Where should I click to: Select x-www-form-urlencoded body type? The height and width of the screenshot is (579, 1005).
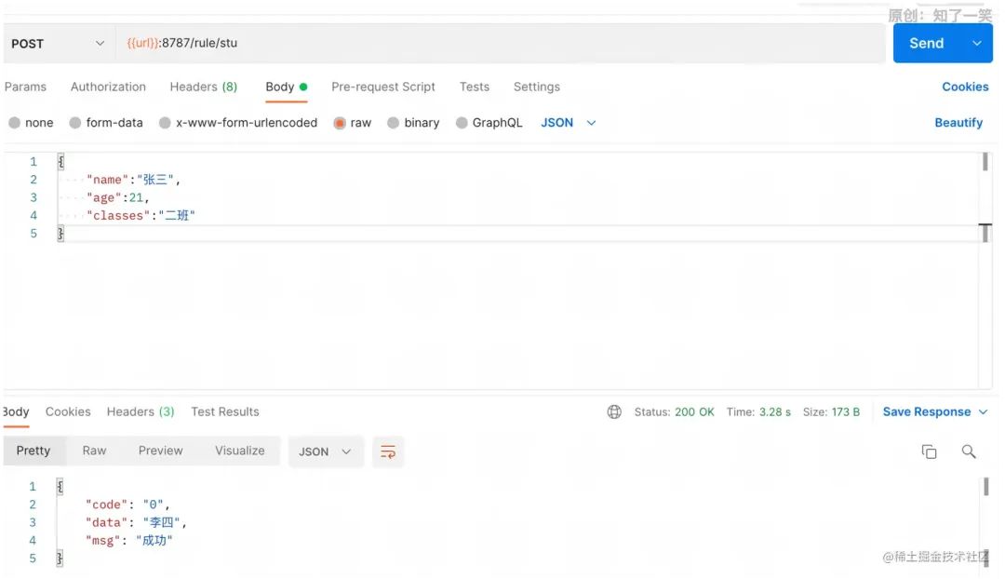pyautogui.click(x=238, y=123)
